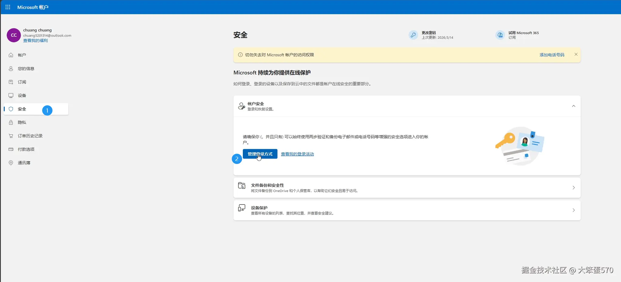Select 安全 in the sidebar
Viewport: 621px width, 282px height.
36,109
